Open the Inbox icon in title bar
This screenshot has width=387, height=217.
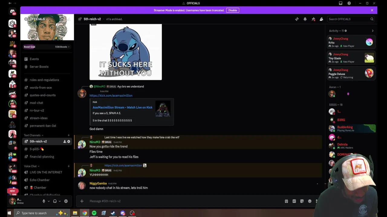(340, 3)
